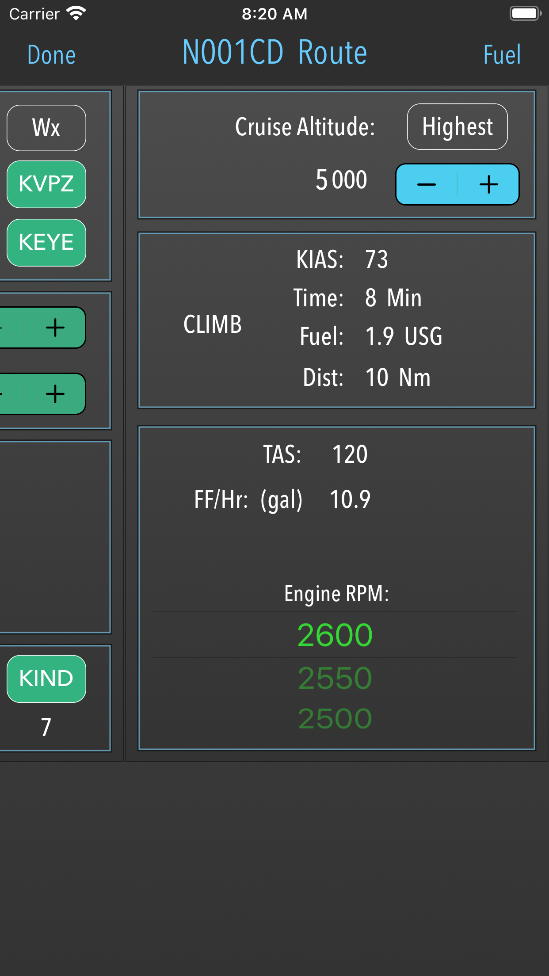This screenshot has width=549, height=976.
Task: Tap the 5000 cruise altitude value
Action: [x=341, y=180]
